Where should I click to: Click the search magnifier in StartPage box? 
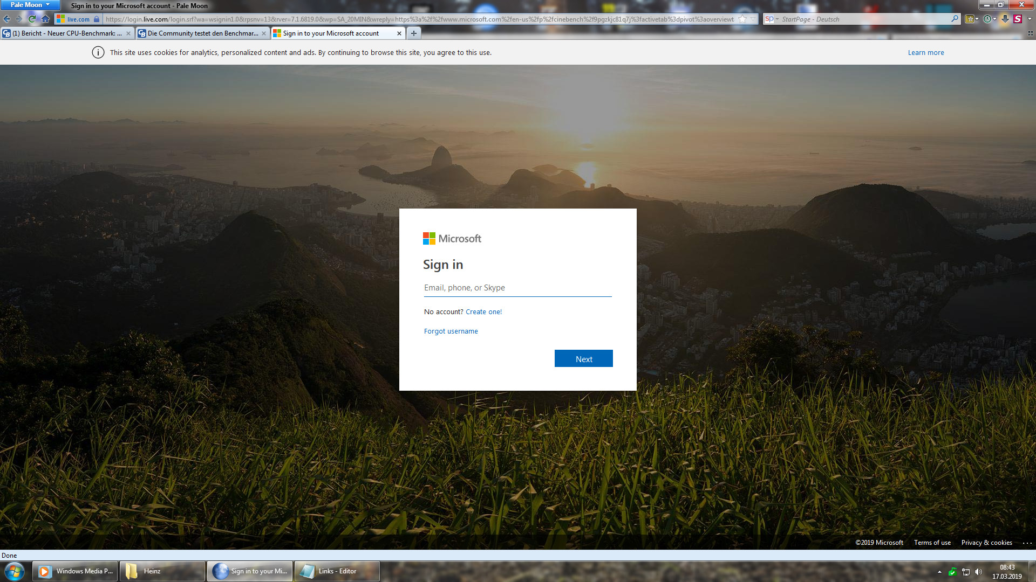pos(955,19)
